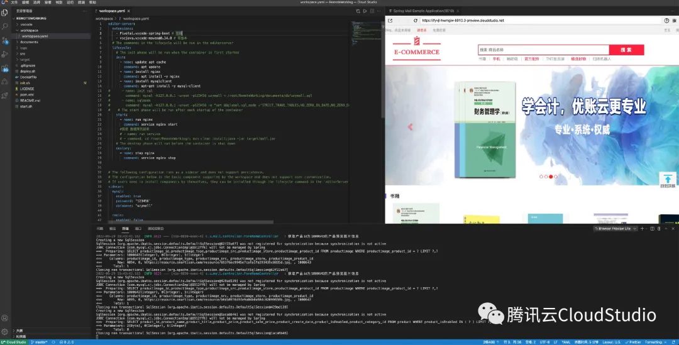Viewport: 679px width, 345px height.
Task: Reload the browser preview page
Action: click(416, 20)
